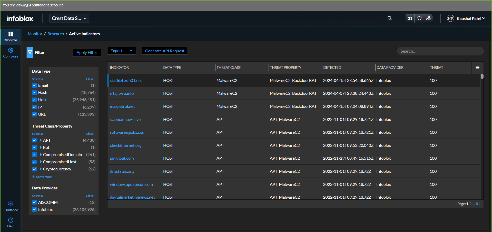Open indicator maxpatrol.net
492x232 pixels.
[x=122, y=107]
